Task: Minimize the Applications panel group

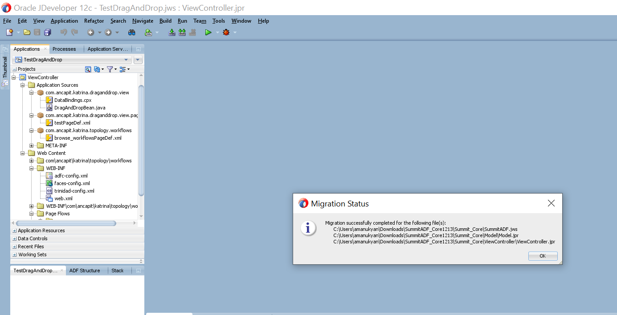Action: pyautogui.click(x=139, y=49)
